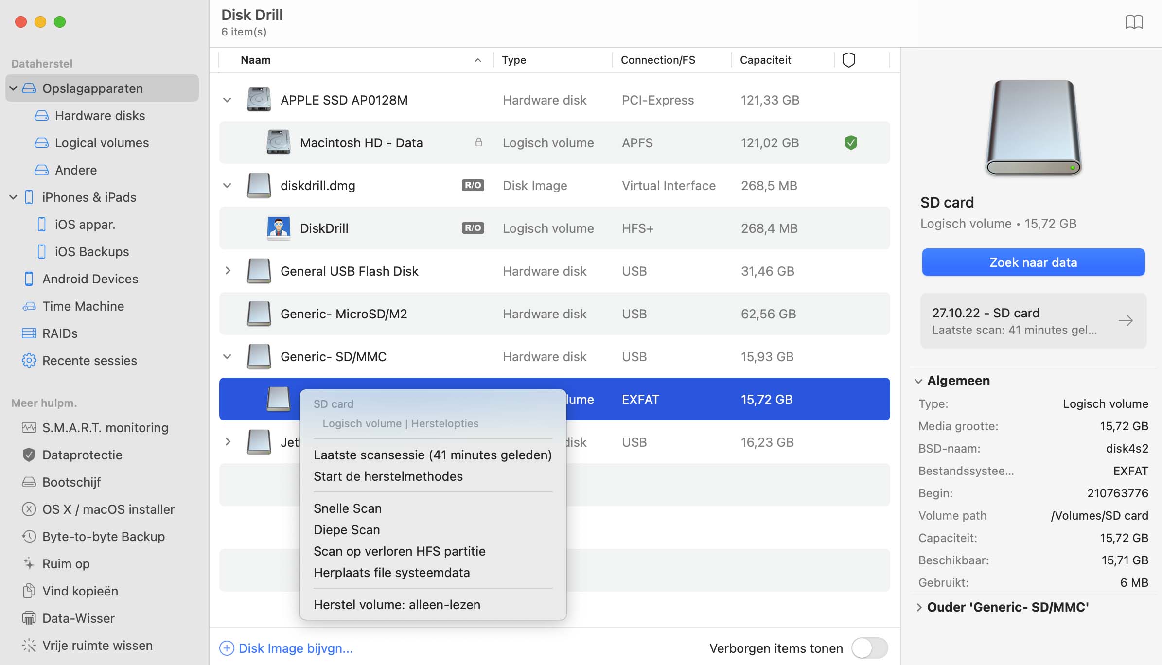Image resolution: width=1162 pixels, height=665 pixels.
Task: Click the SD card drive thumbnail image
Action: [x=1033, y=127]
